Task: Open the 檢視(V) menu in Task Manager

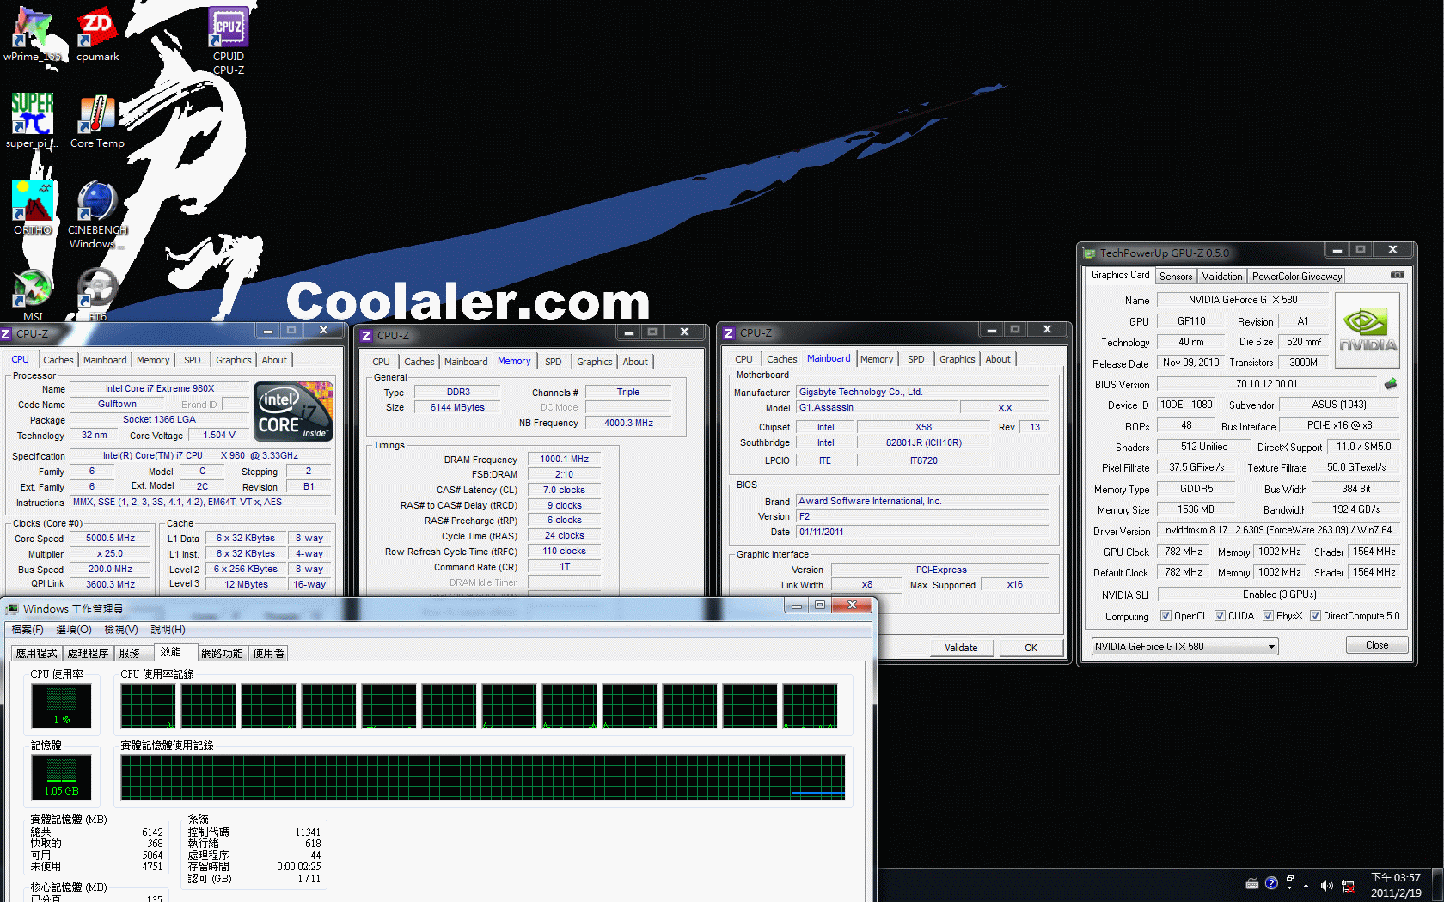Action: pos(121,630)
